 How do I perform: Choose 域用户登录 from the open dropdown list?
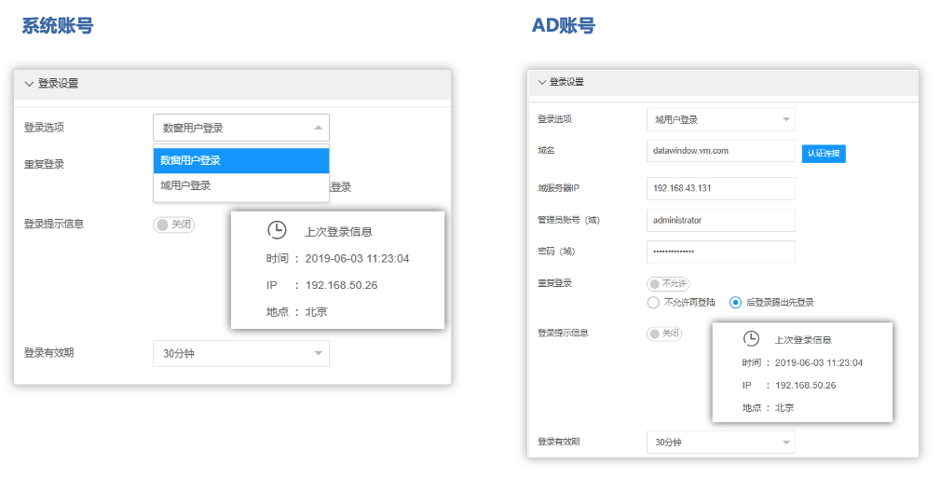(x=240, y=185)
